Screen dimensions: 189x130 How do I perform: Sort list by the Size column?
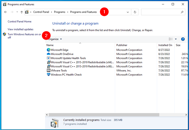[181, 45]
